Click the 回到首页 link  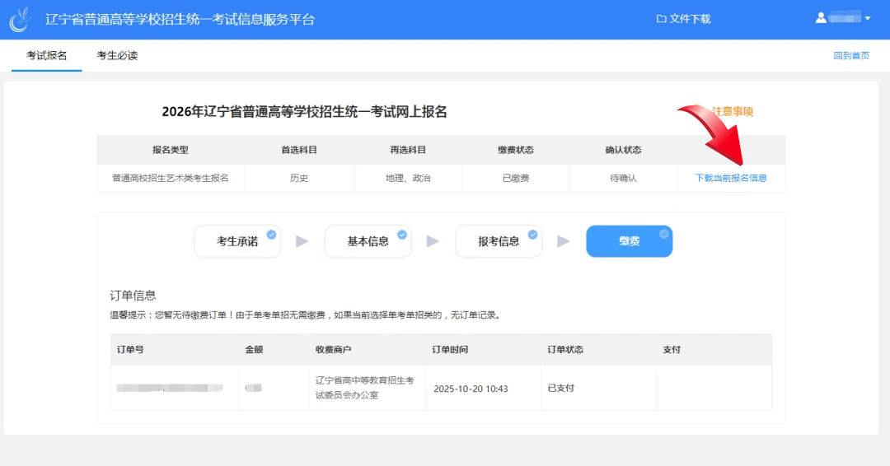click(851, 56)
